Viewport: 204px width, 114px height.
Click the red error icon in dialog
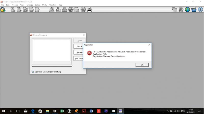tap(89, 53)
